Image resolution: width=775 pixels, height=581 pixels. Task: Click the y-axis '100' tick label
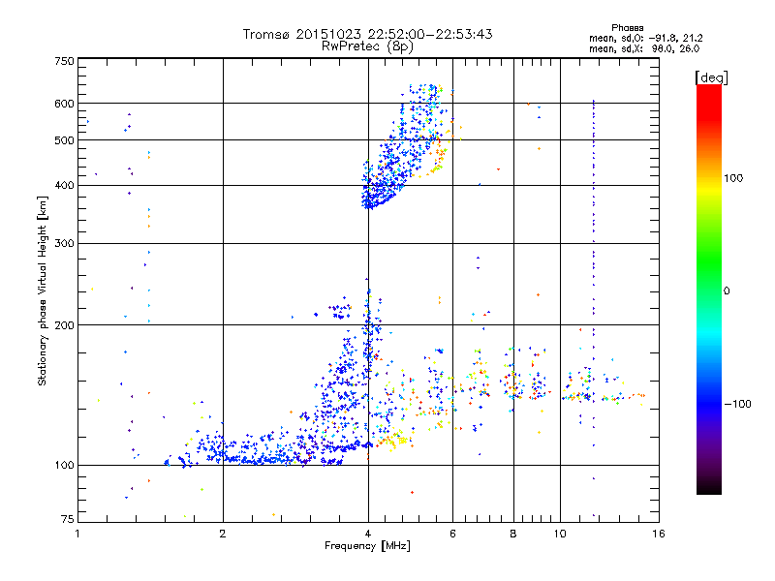(x=64, y=465)
